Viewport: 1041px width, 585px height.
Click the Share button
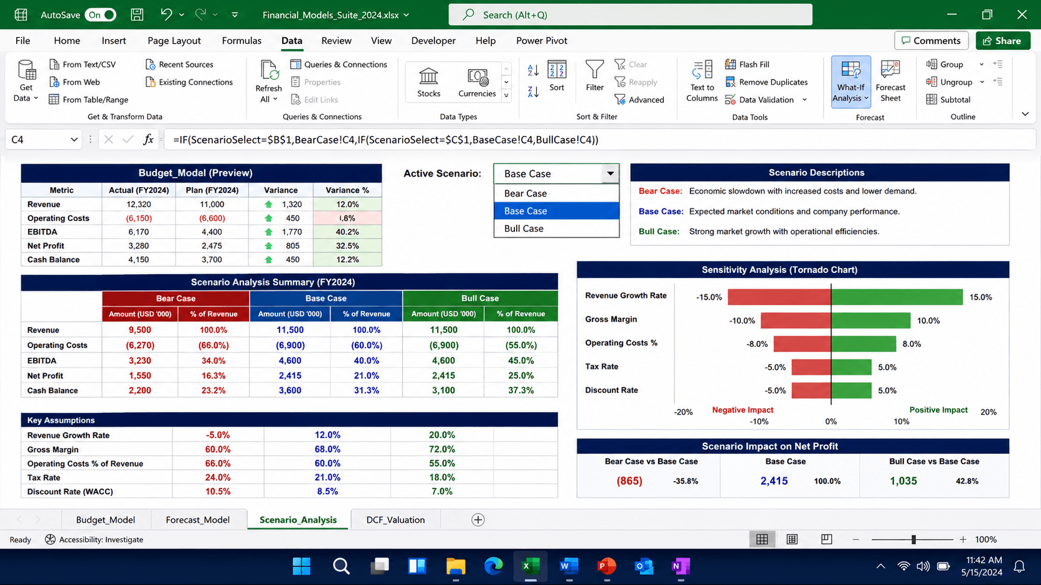pyautogui.click(x=1002, y=40)
